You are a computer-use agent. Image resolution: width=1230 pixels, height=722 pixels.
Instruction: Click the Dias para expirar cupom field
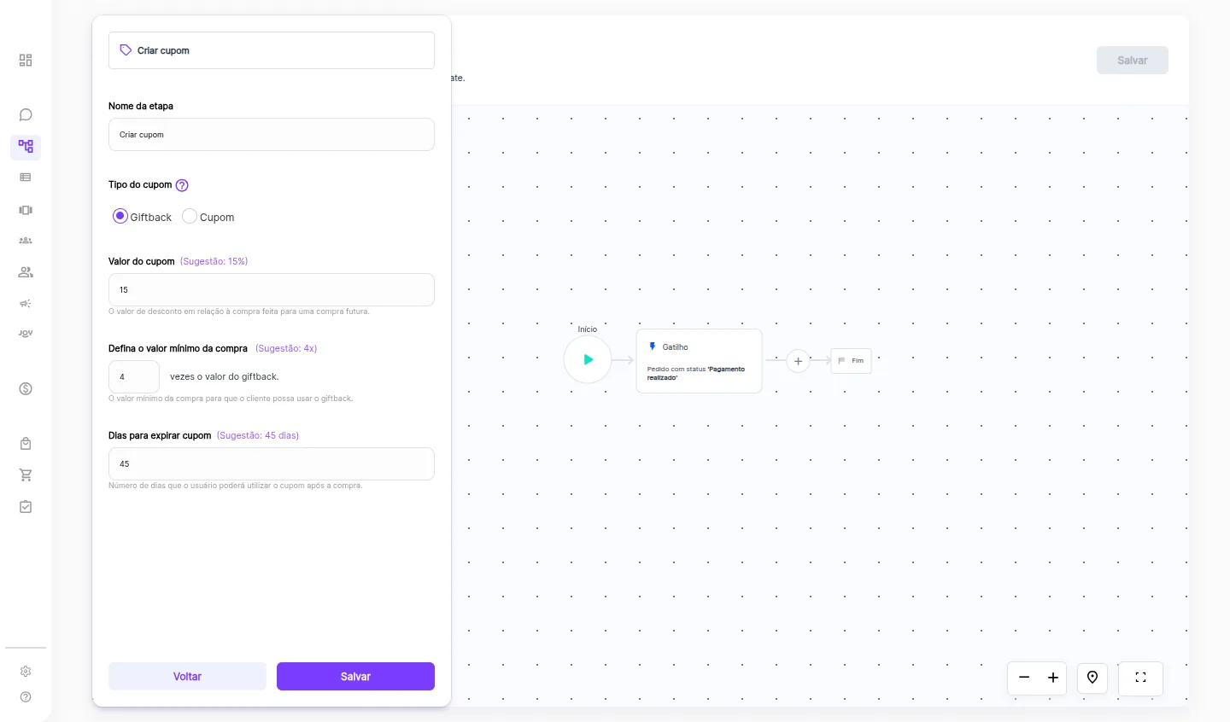[272, 464]
